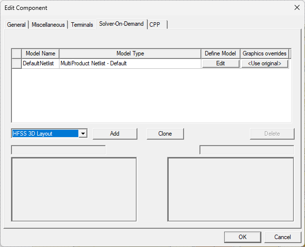Click the Model Name column header

click(x=41, y=53)
